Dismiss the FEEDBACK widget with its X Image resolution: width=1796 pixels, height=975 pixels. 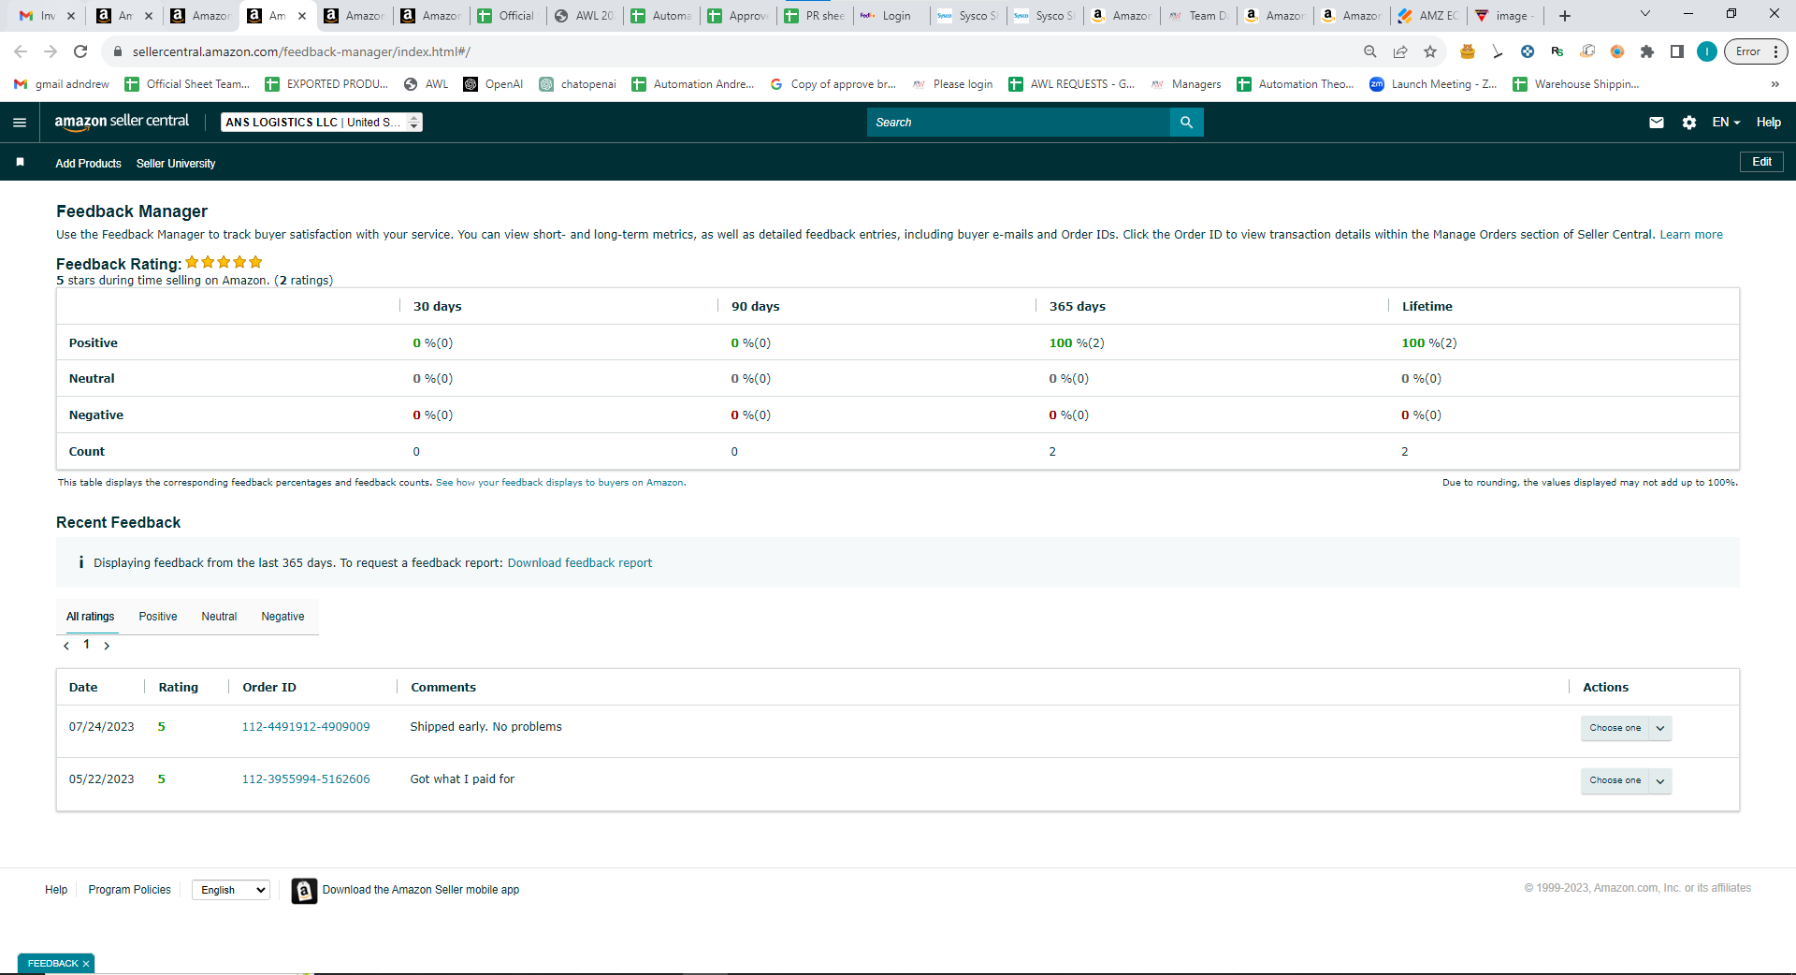[86, 964]
